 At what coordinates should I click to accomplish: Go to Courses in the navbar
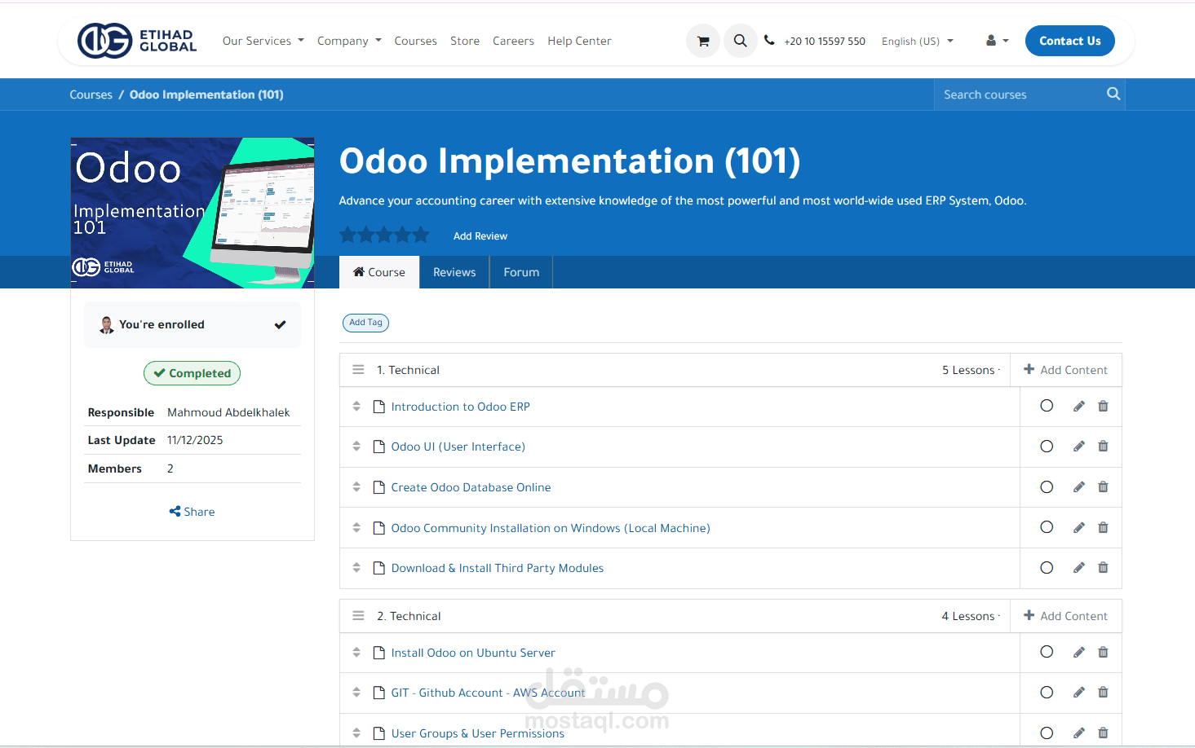(415, 41)
